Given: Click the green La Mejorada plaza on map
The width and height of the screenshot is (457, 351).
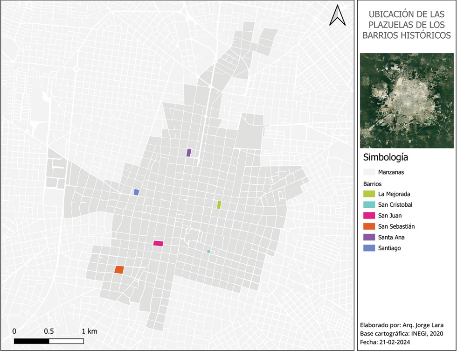Looking at the screenshot, I should click(219, 204).
